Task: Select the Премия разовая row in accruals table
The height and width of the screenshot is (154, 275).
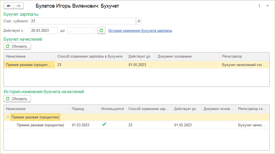Action: [29, 65]
